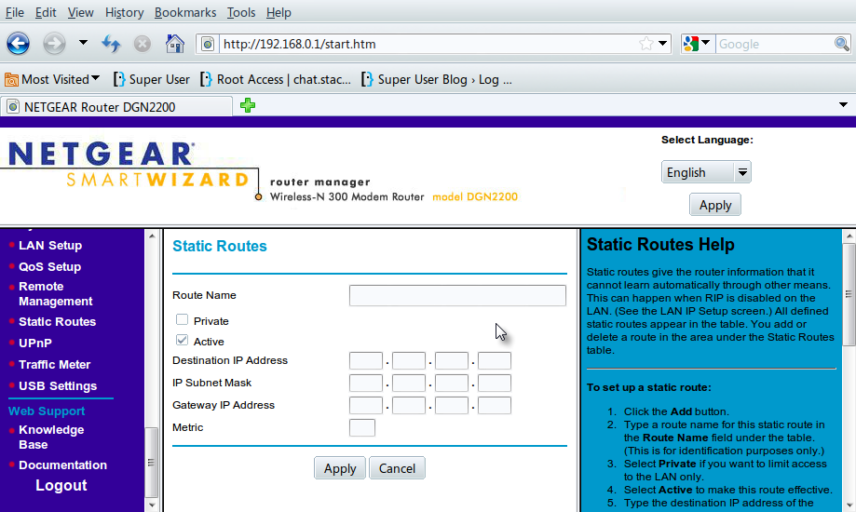Click Apply under Select Language
The height and width of the screenshot is (512, 856).
[715, 205]
